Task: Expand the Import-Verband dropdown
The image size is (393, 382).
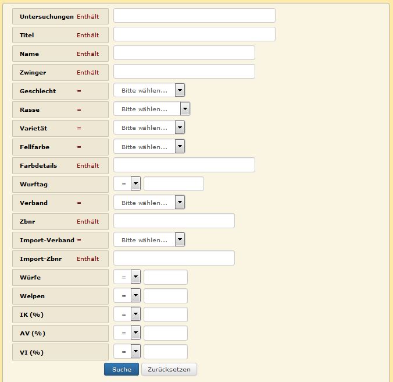Action: coord(149,240)
